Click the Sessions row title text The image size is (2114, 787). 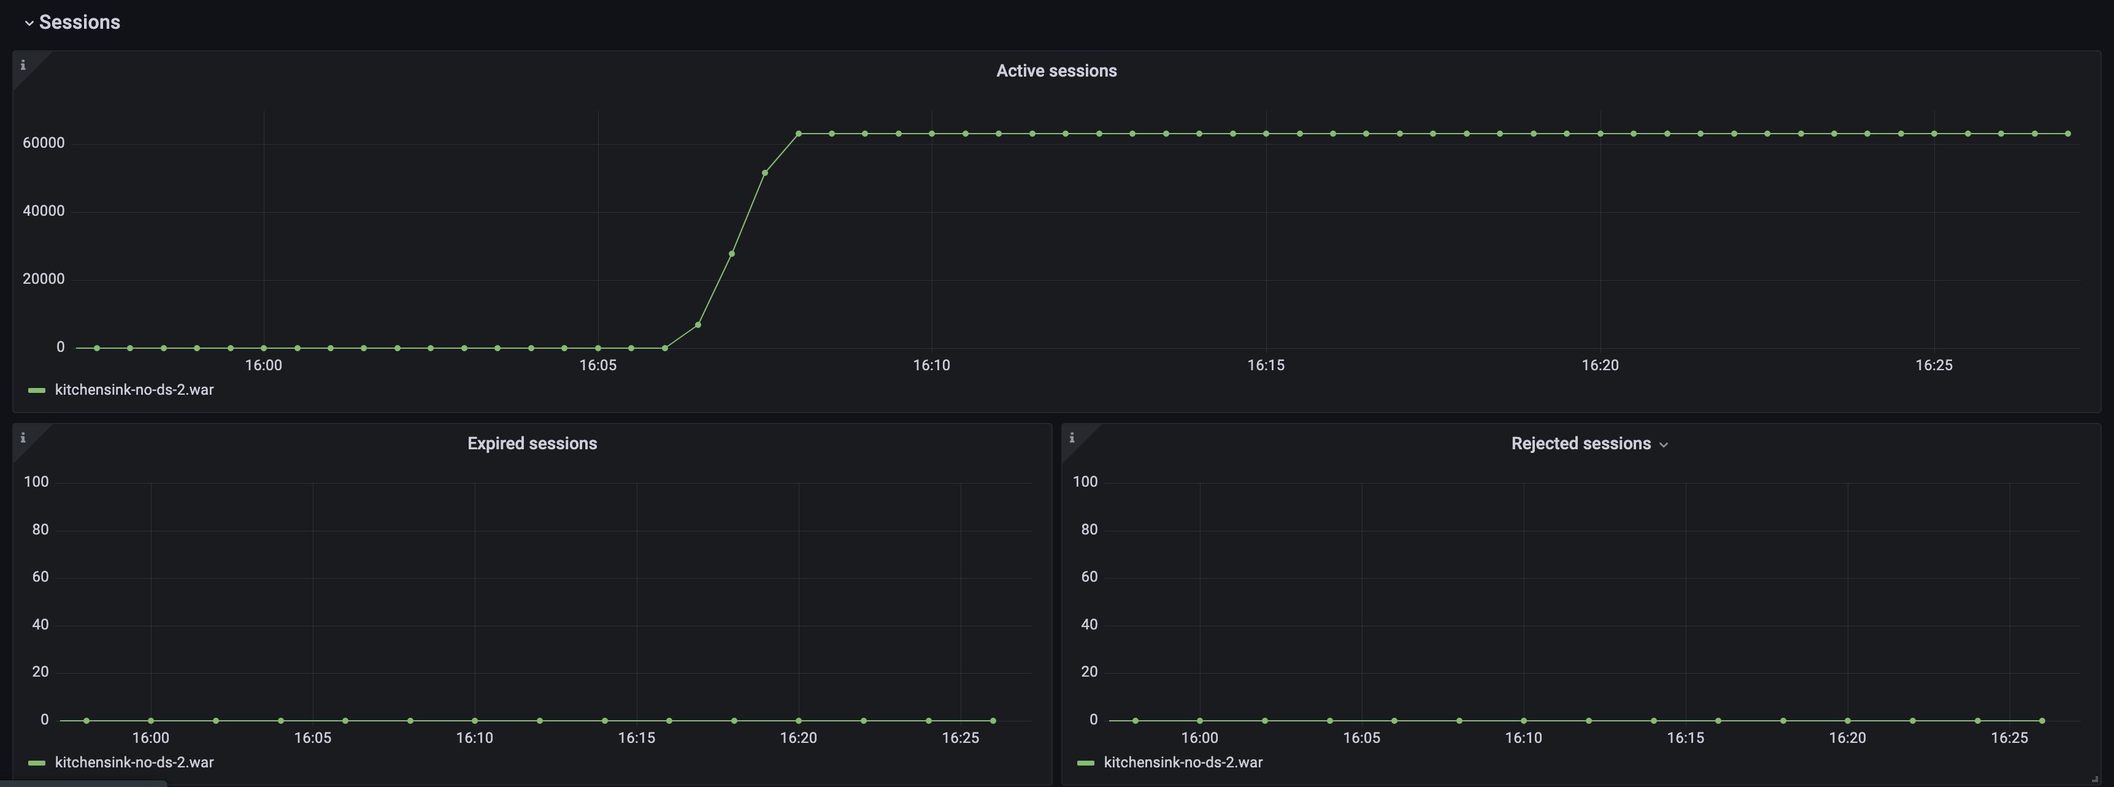[79, 22]
